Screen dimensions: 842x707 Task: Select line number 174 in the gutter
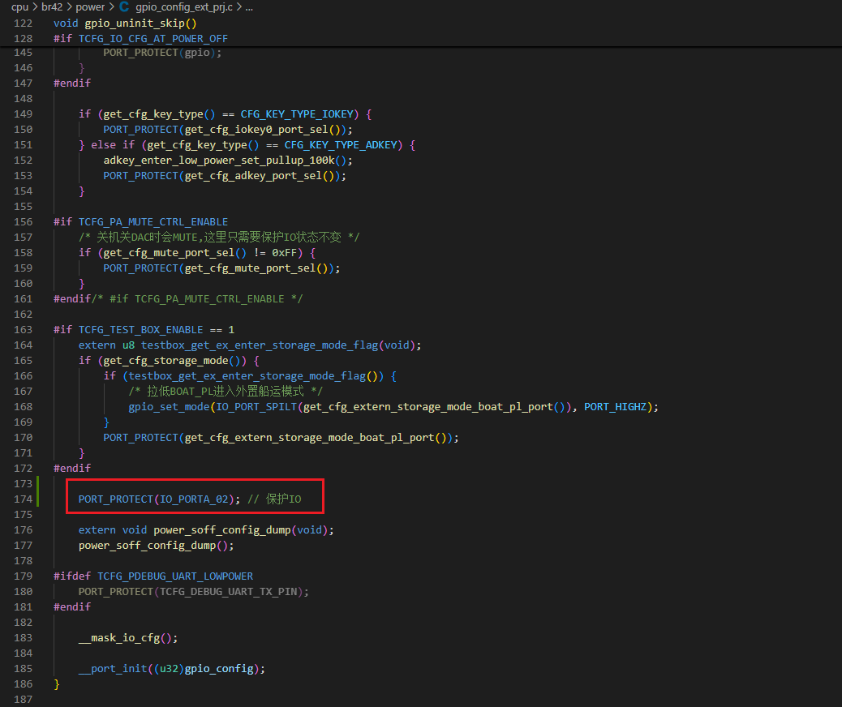click(x=23, y=499)
